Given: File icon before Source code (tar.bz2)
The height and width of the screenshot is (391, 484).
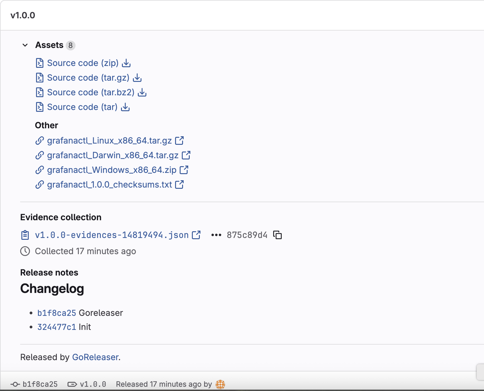Looking at the screenshot, I should 40,92.
